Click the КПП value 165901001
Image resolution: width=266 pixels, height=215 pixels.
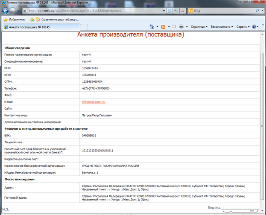(89, 75)
